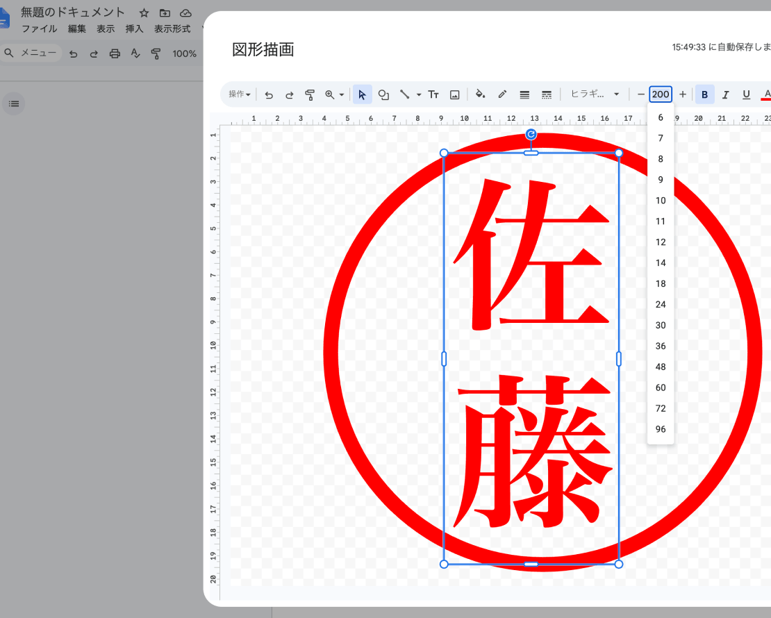Select font size 60
The width and height of the screenshot is (771, 618).
661,388
